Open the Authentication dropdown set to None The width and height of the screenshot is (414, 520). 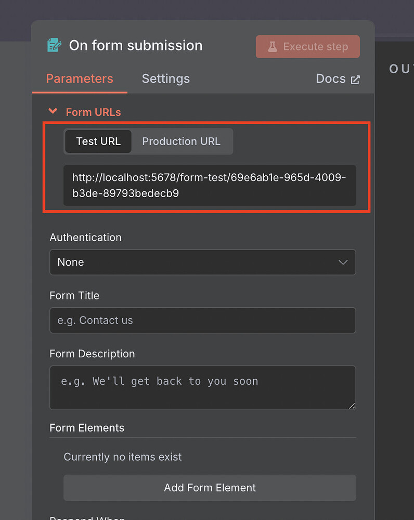[x=203, y=263]
